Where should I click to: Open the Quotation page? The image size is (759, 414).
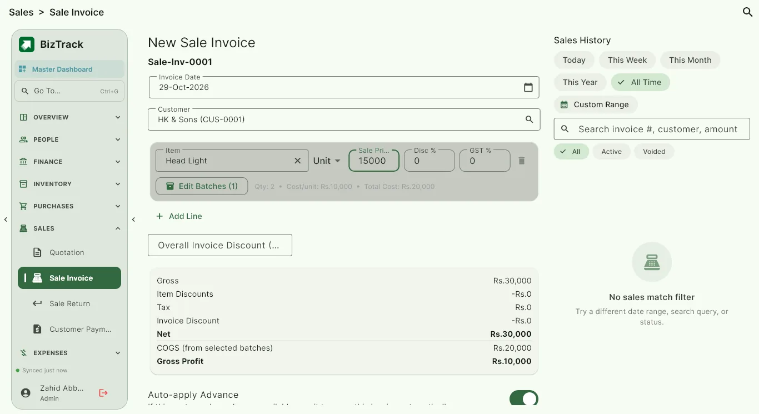pyautogui.click(x=69, y=252)
